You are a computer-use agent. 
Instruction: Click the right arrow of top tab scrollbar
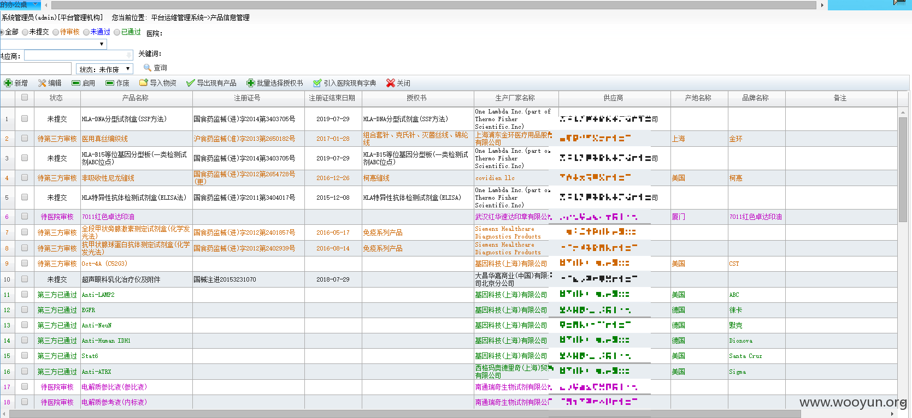[x=822, y=4]
